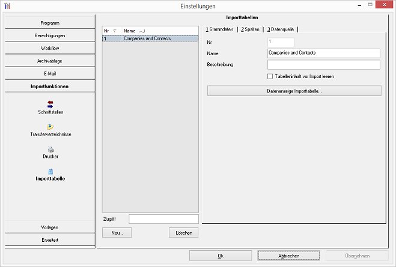Click the Löschen button

tap(183, 233)
